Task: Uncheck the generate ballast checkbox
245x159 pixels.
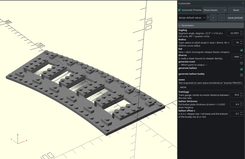Action: tap(241, 69)
